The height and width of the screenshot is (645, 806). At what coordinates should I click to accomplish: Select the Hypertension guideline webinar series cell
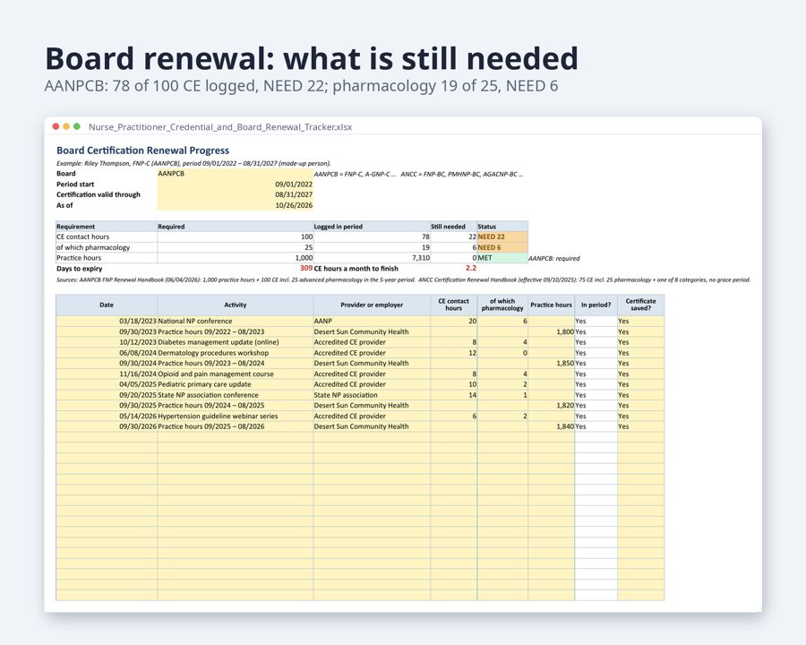236,416
